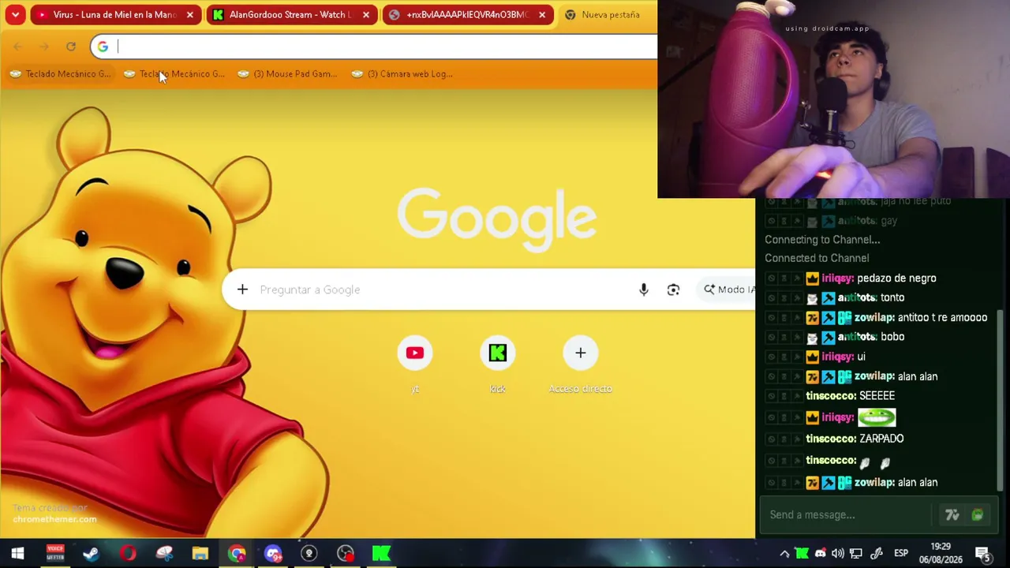
Task: Open the tab search dropdown in Chrome
Action: pos(15,14)
